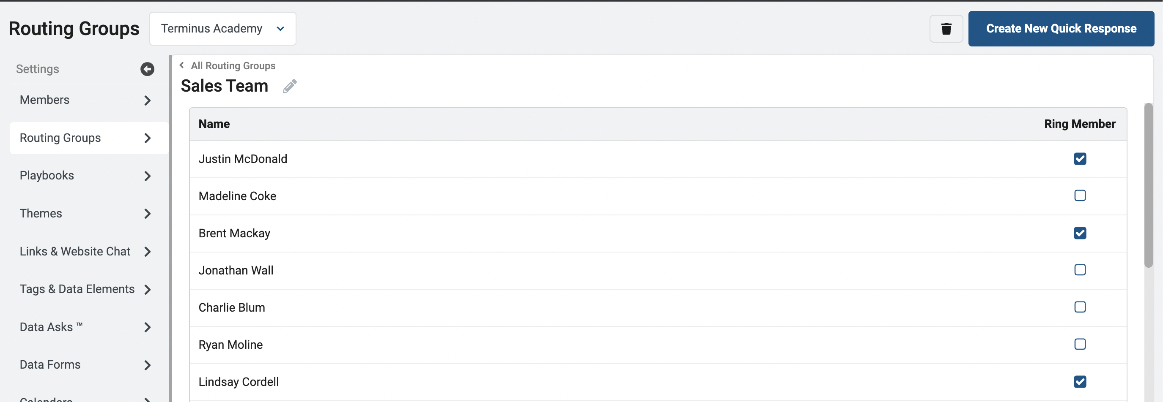
Task: Click the chevron next to Playbooks
Action: tap(147, 176)
